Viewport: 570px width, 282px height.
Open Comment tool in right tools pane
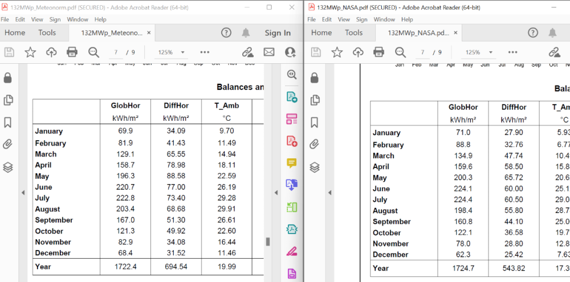click(x=292, y=163)
